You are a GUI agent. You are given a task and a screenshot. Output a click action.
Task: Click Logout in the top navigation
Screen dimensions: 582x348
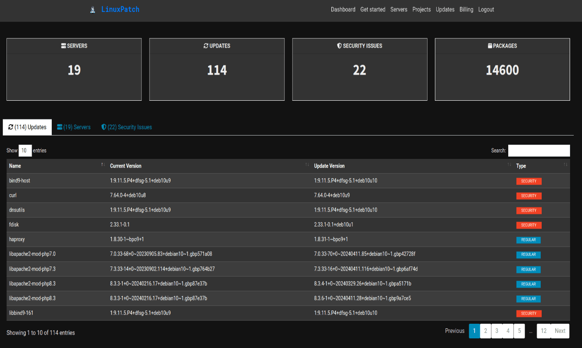(486, 10)
